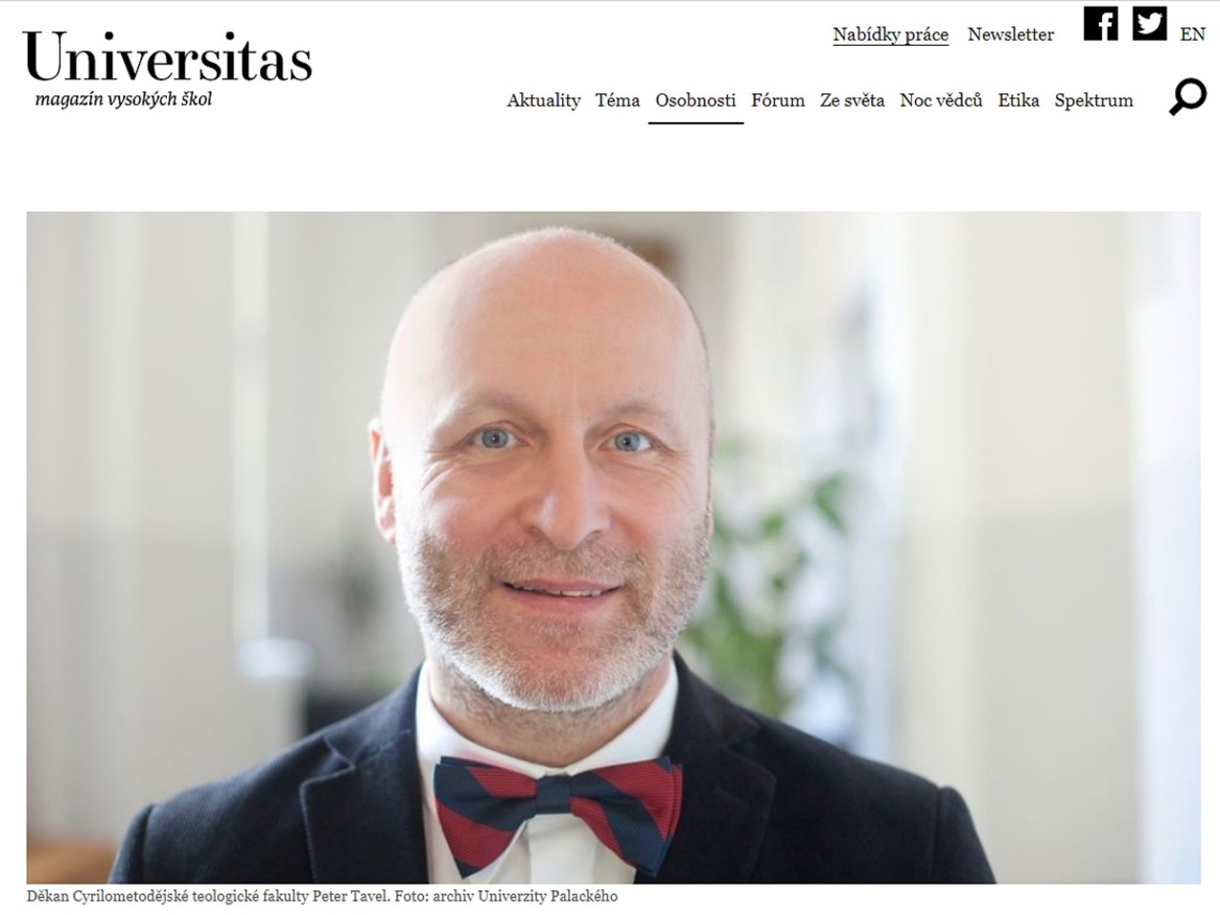Open the Twitter page icon

1149,23
